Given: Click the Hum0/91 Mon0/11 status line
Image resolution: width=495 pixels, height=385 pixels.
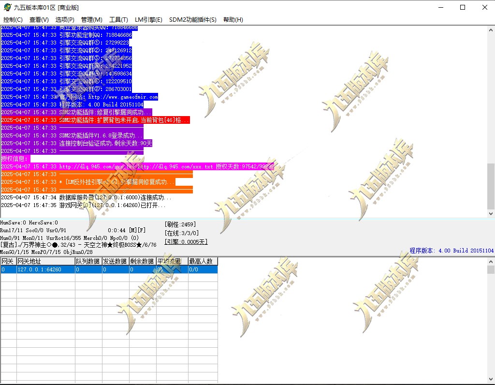Looking at the screenshot, I should [69, 238].
